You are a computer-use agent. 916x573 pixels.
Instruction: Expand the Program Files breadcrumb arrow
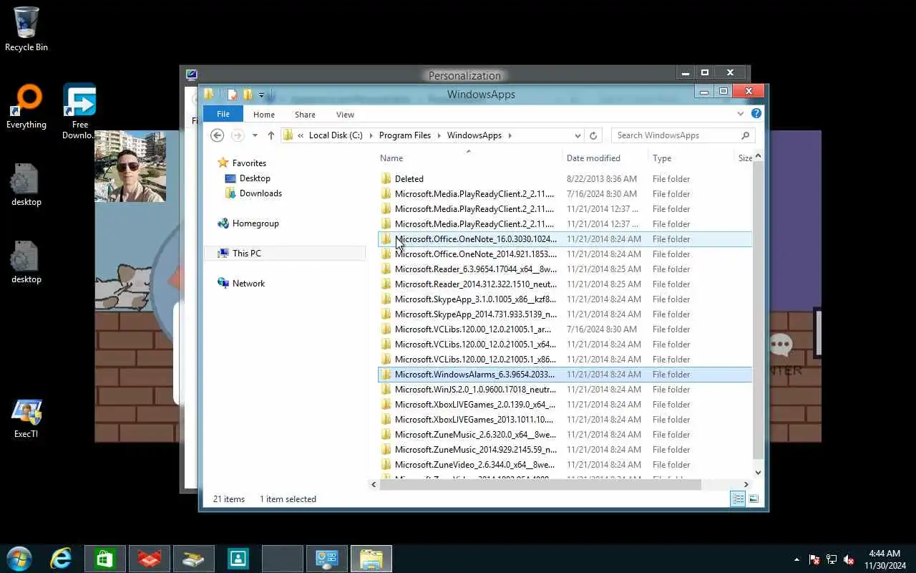[439, 135]
